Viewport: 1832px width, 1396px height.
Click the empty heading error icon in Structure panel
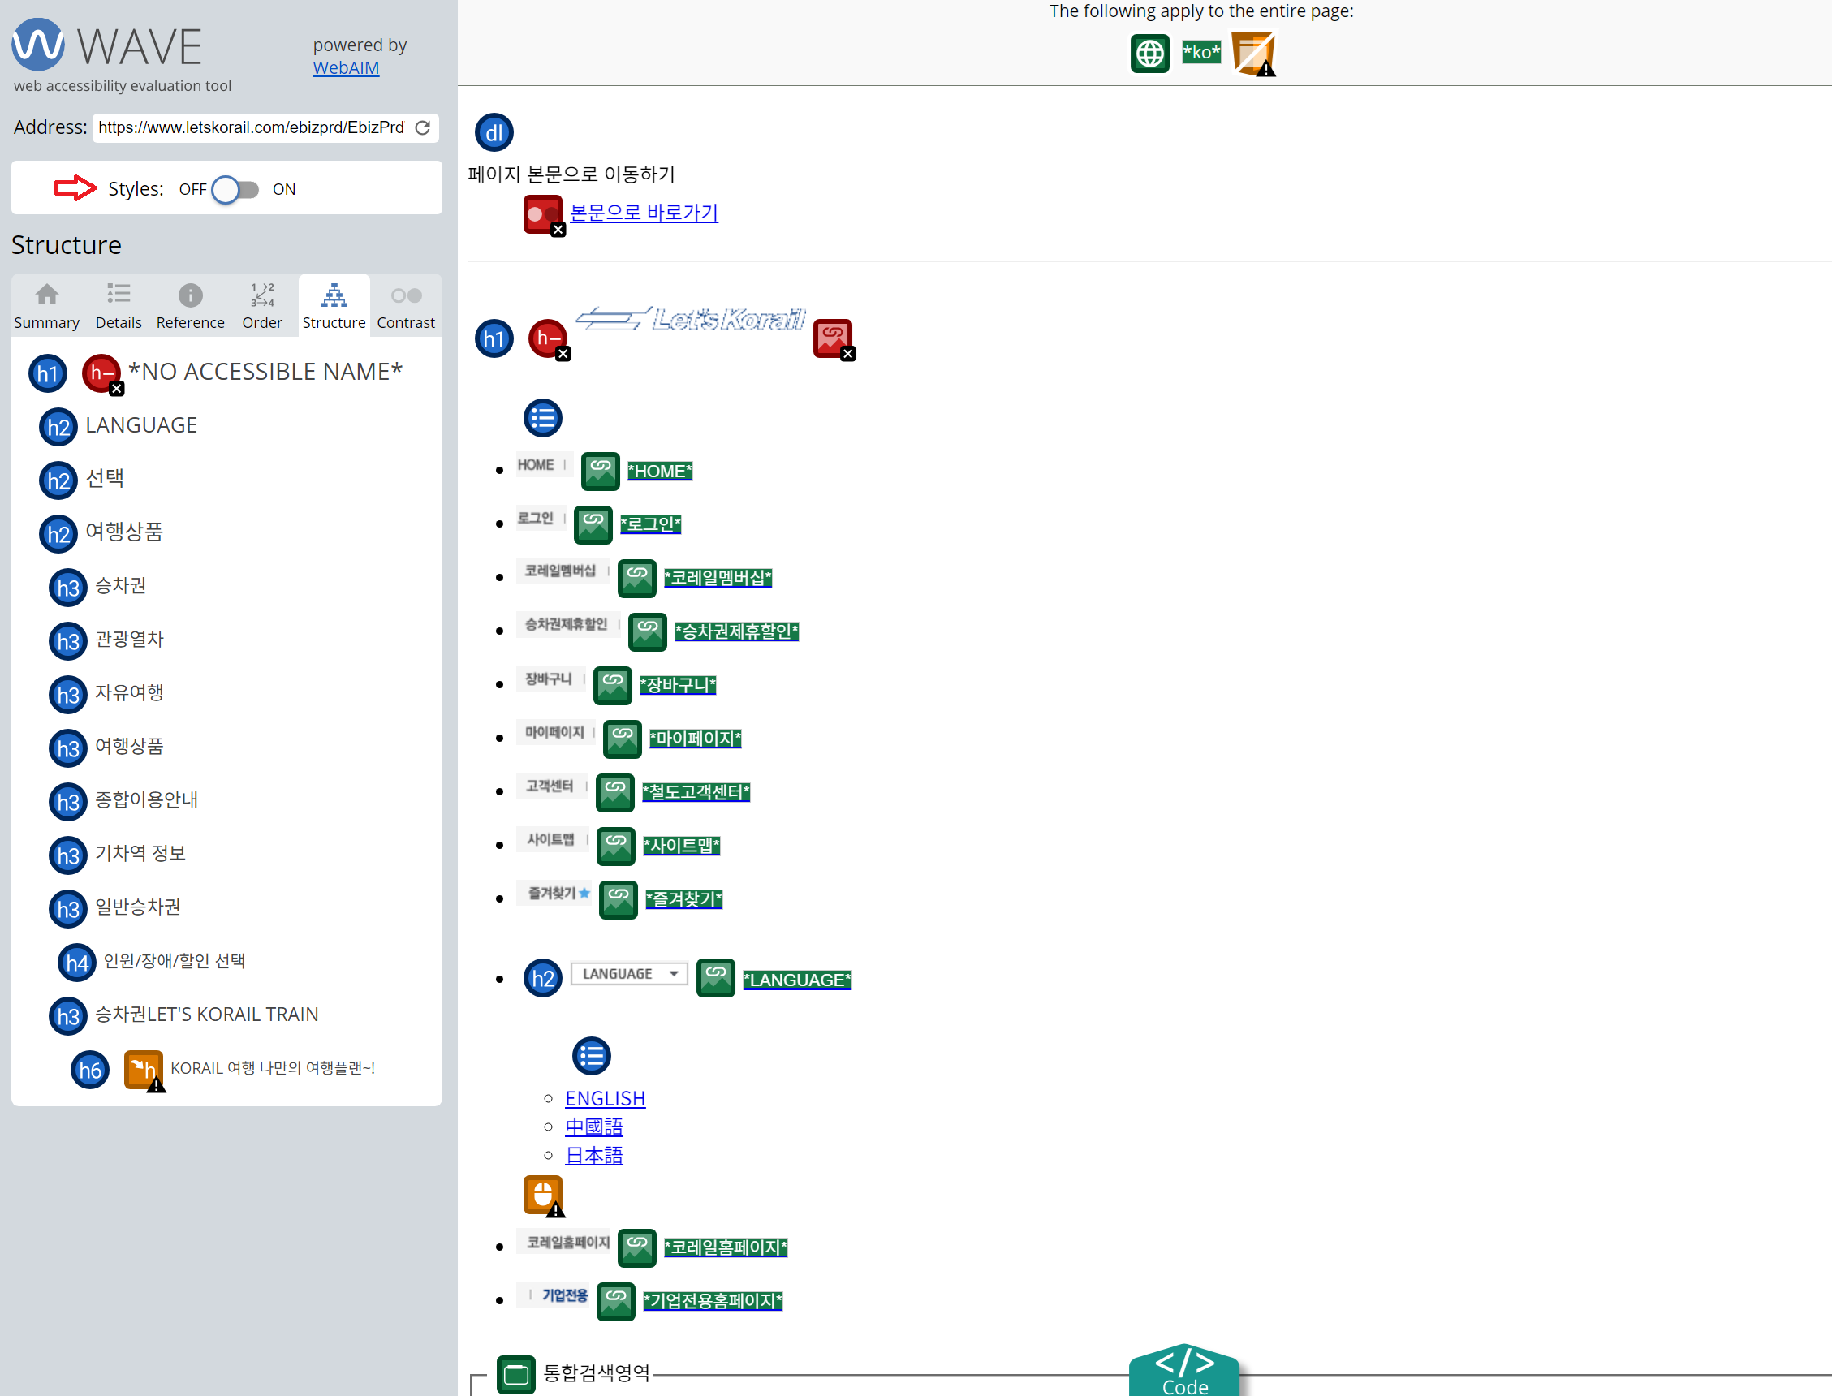(x=101, y=373)
